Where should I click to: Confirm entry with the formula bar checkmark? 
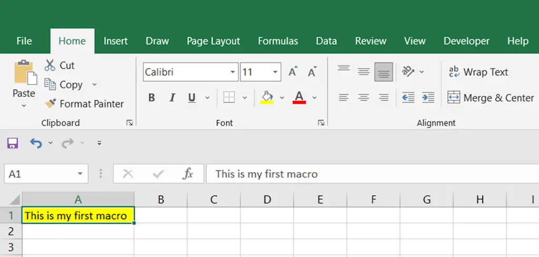[x=158, y=174]
